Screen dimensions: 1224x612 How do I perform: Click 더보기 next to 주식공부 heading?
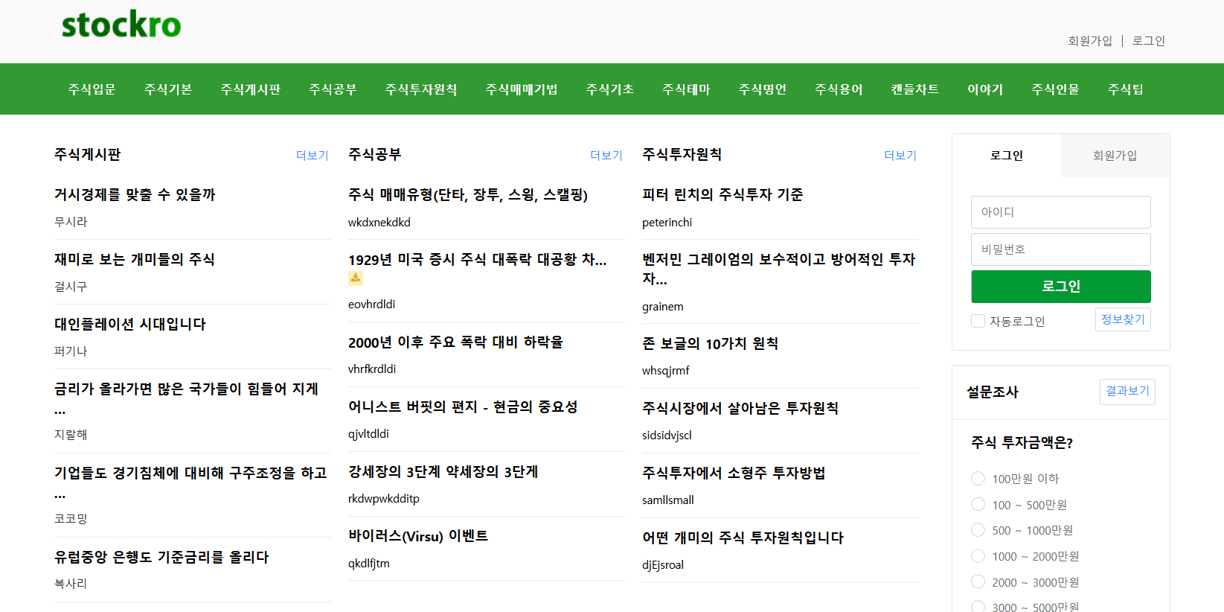point(606,156)
